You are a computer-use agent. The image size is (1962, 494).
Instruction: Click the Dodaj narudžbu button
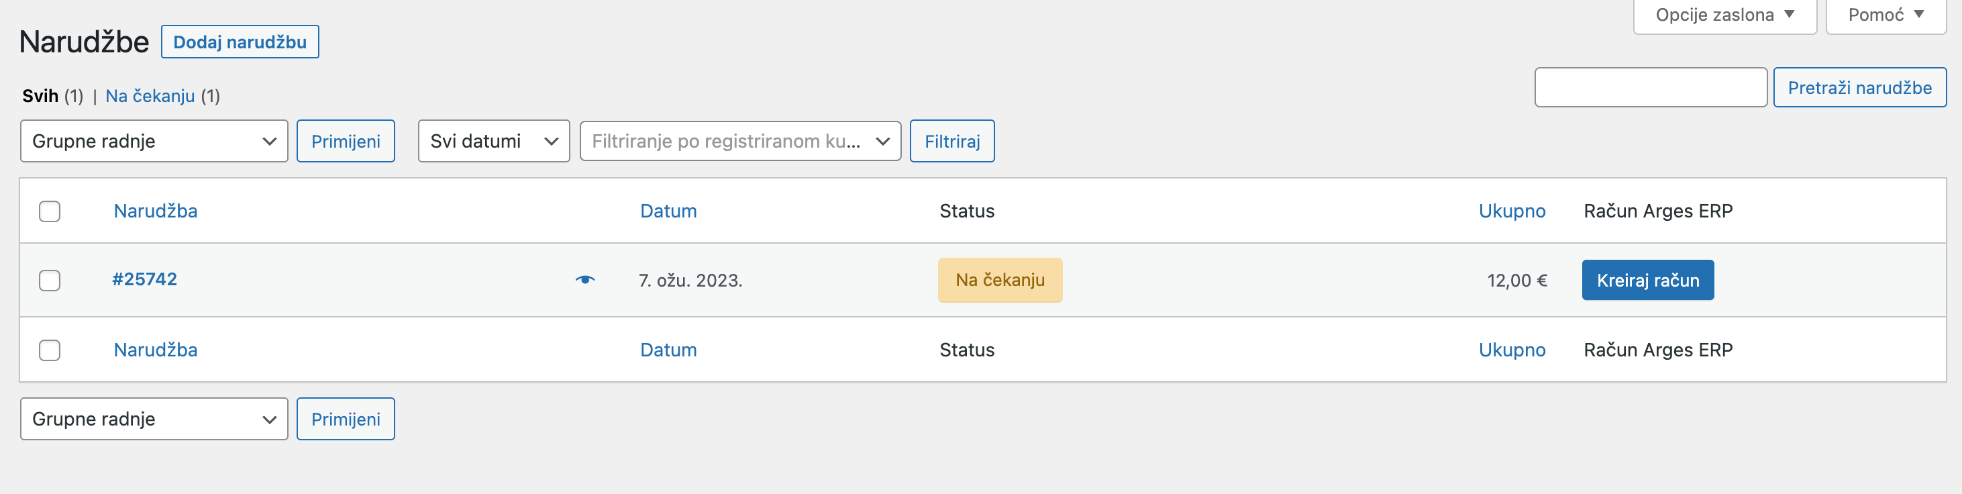[240, 42]
